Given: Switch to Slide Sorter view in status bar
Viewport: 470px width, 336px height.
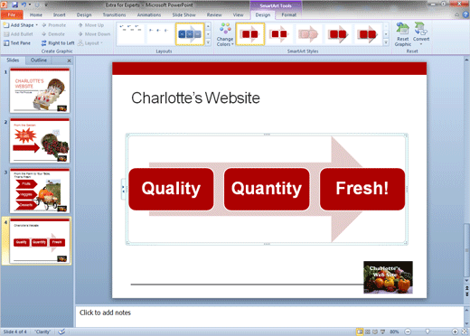Looking at the screenshot, I should click(x=368, y=331).
